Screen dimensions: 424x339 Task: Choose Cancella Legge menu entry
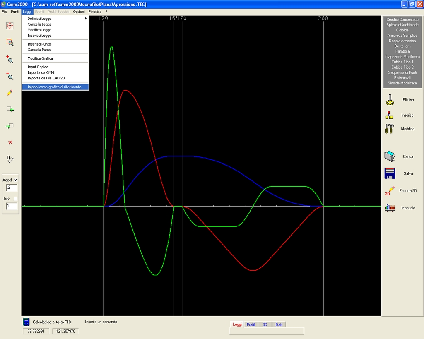(x=55, y=24)
